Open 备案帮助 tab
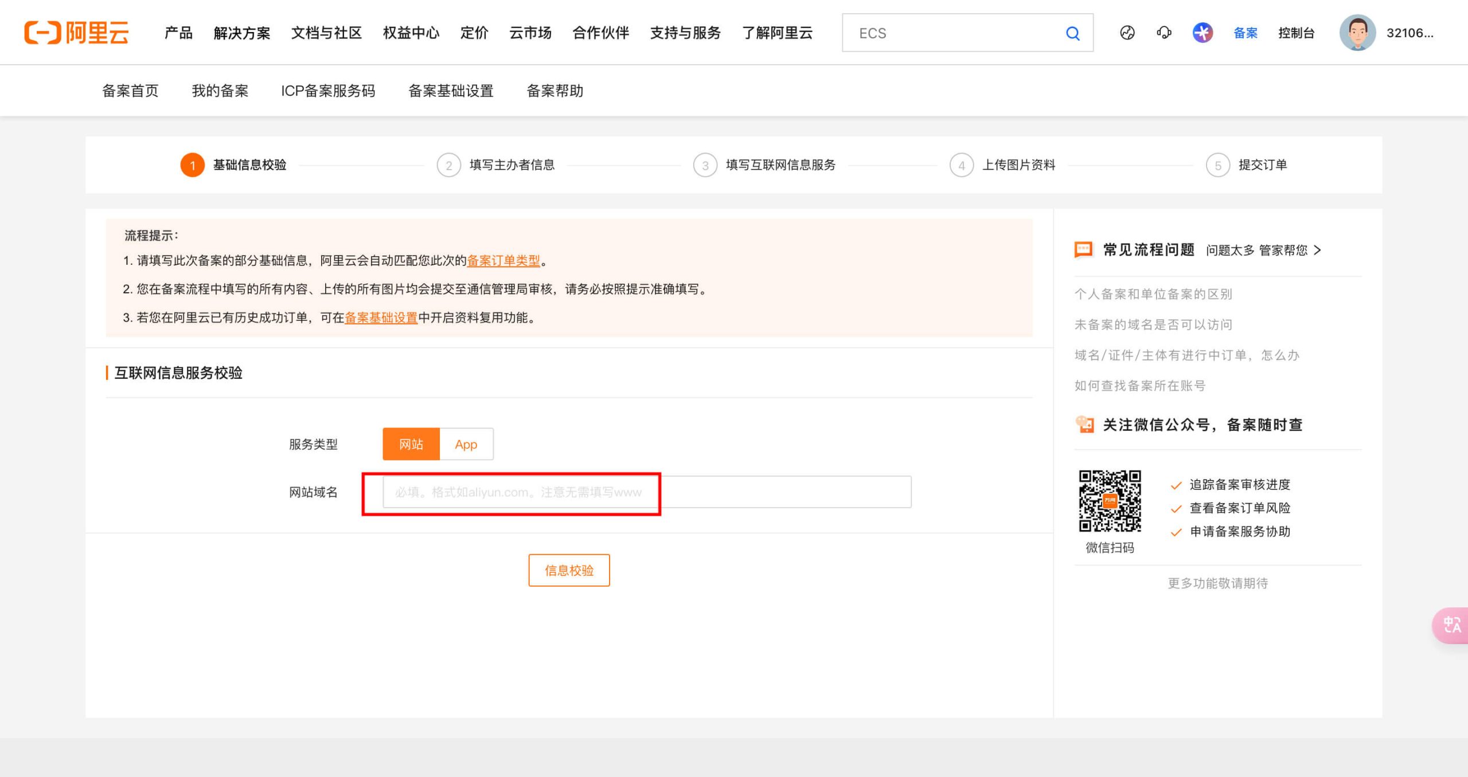Viewport: 1468px width, 777px height. pos(555,91)
